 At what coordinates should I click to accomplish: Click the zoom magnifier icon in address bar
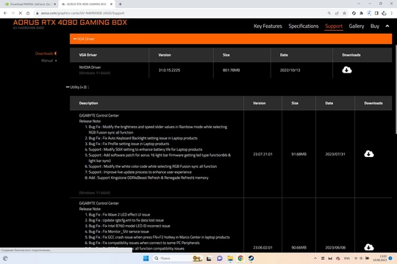pyautogui.click(x=329, y=13)
